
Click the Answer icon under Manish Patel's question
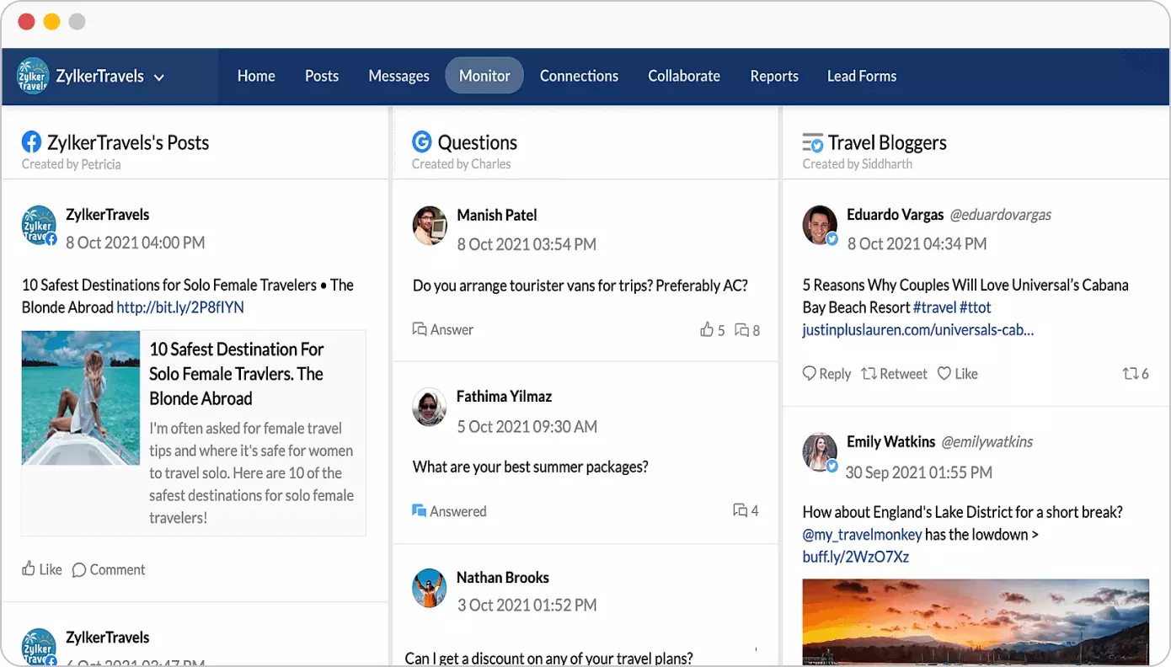point(420,329)
